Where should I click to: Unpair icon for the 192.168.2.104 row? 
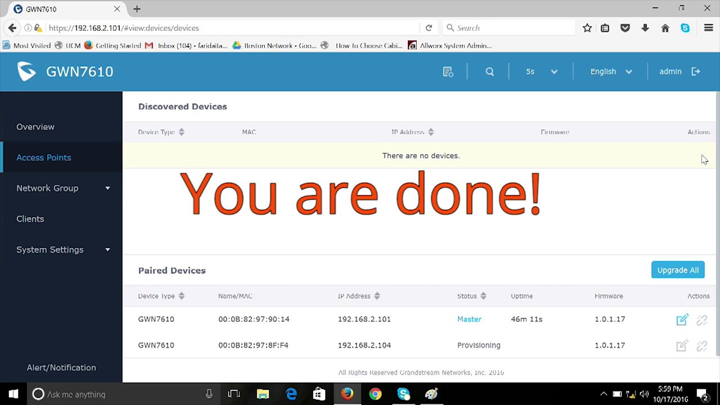(x=701, y=345)
